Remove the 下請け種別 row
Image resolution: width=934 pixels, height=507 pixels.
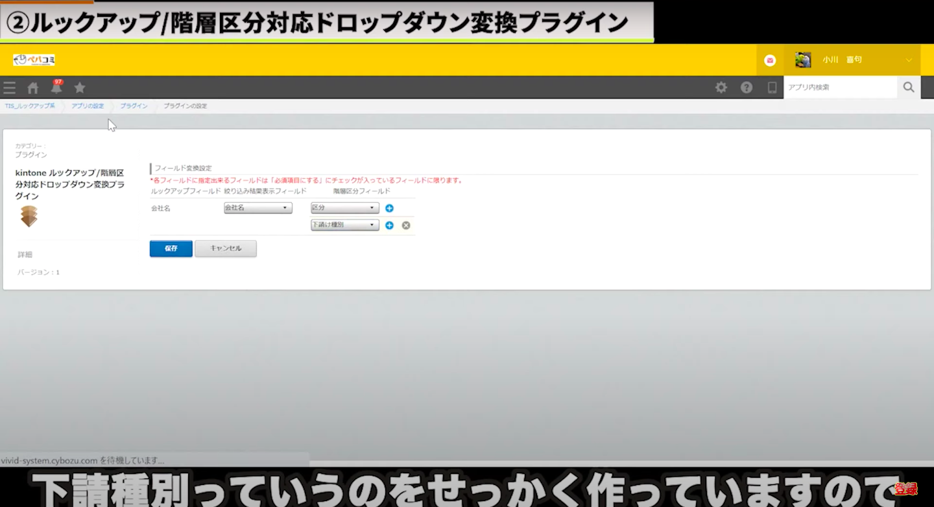click(406, 226)
